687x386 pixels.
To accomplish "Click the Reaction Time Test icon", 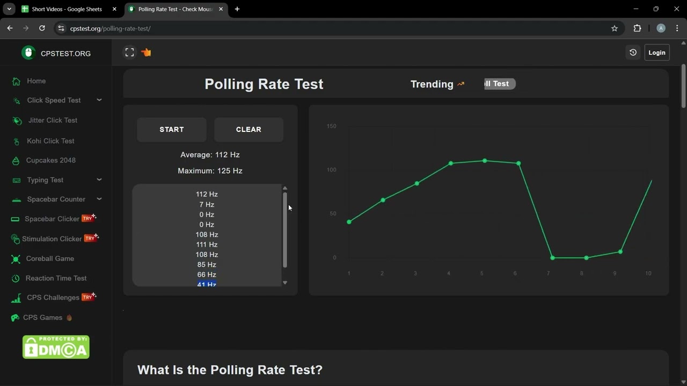I will tap(16, 279).
